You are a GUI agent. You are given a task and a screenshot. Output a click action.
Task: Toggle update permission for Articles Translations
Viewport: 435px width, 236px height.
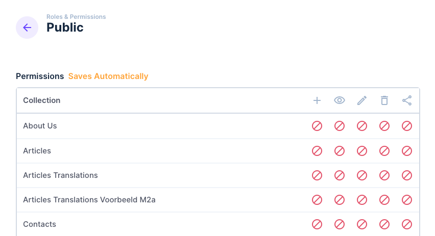point(362,175)
